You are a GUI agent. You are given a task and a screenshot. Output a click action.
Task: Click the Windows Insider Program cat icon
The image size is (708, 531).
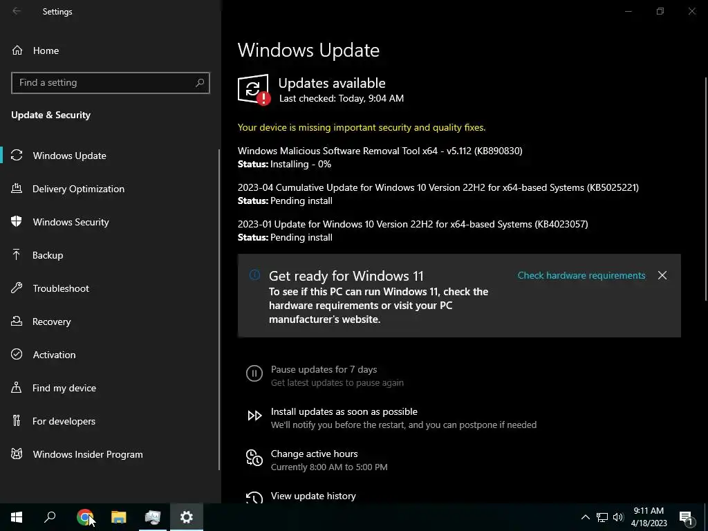pos(17,454)
